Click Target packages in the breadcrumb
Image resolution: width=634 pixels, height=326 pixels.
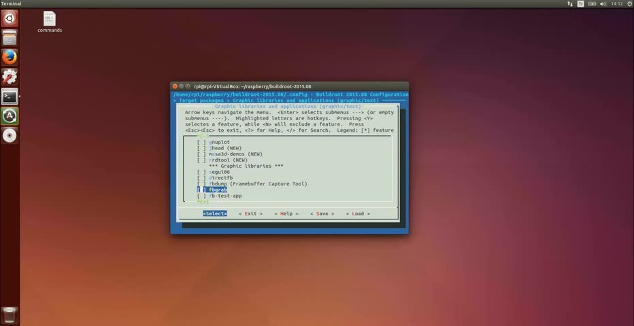click(x=201, y=101)
